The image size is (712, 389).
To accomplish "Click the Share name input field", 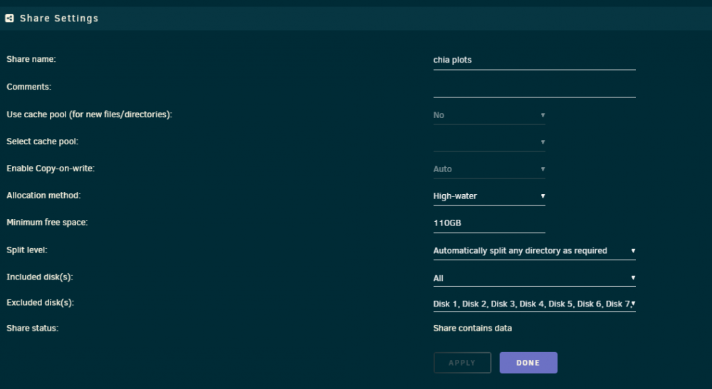I will tap(534, 60).
